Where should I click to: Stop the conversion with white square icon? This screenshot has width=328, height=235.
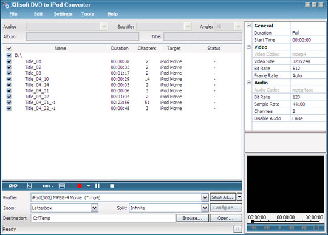(112, 186)
